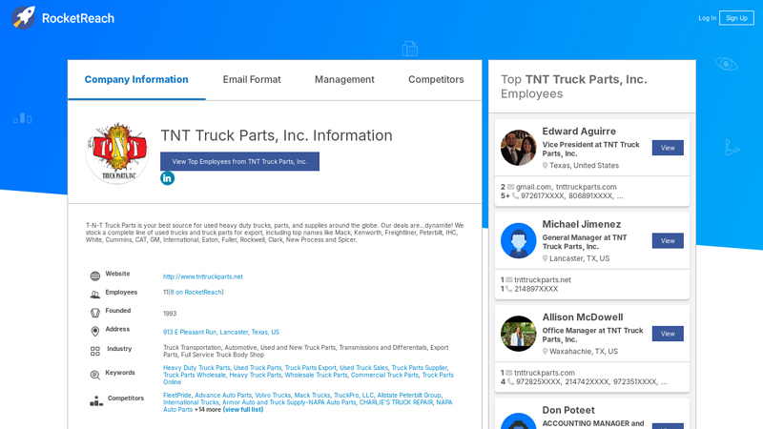Click the Log In link
763x429 pixels.
707,18
